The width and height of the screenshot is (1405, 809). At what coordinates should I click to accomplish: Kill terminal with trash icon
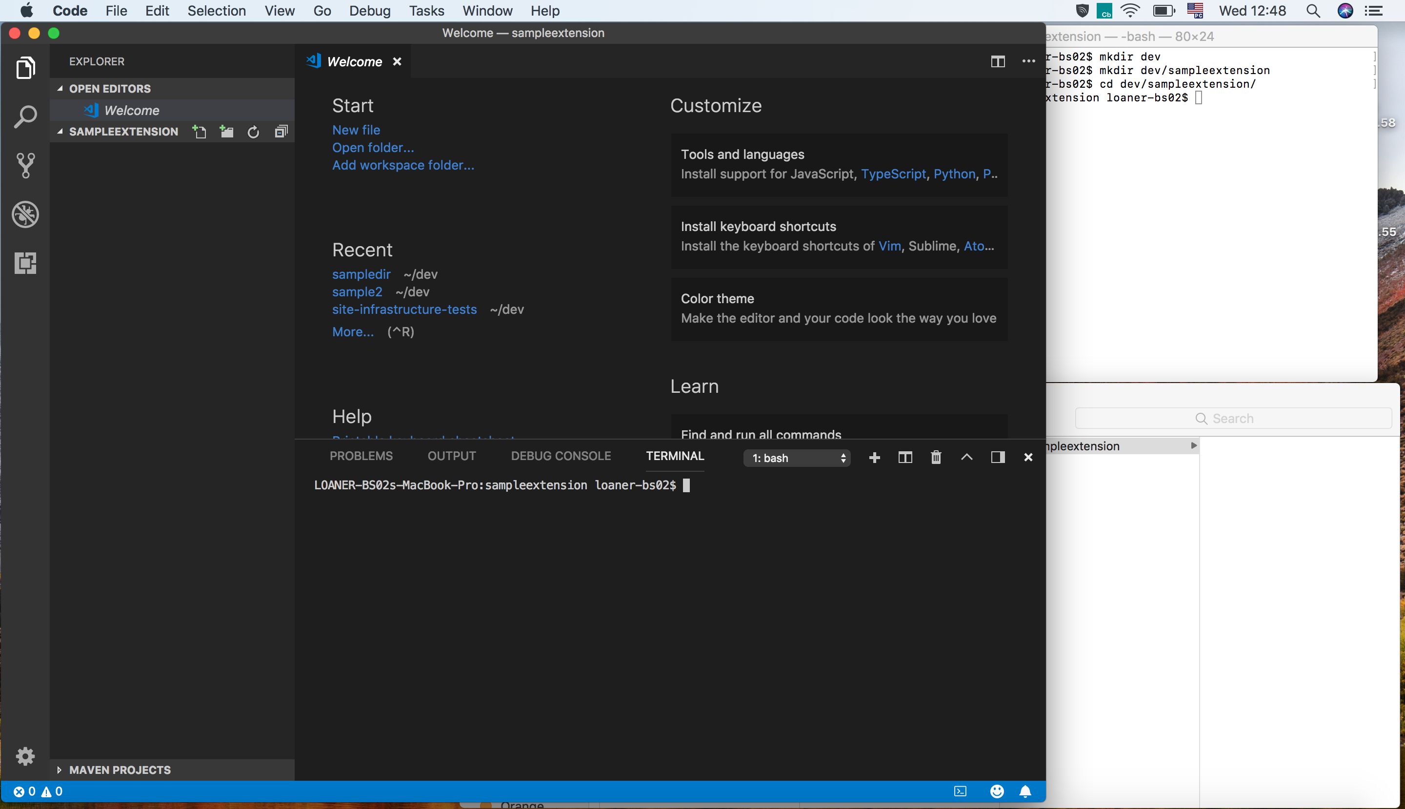(936, 457)
